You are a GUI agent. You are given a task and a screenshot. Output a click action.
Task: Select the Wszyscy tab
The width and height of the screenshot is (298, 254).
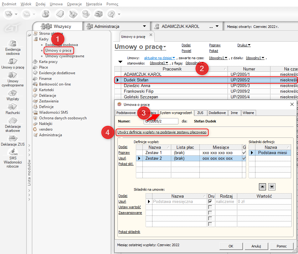click(57, 26)
